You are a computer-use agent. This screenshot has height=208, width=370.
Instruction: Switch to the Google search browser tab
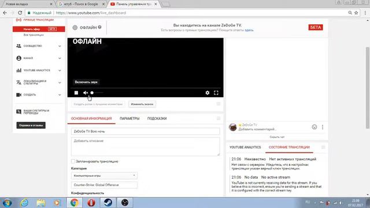pyautogui.click(x=82, y=4)
